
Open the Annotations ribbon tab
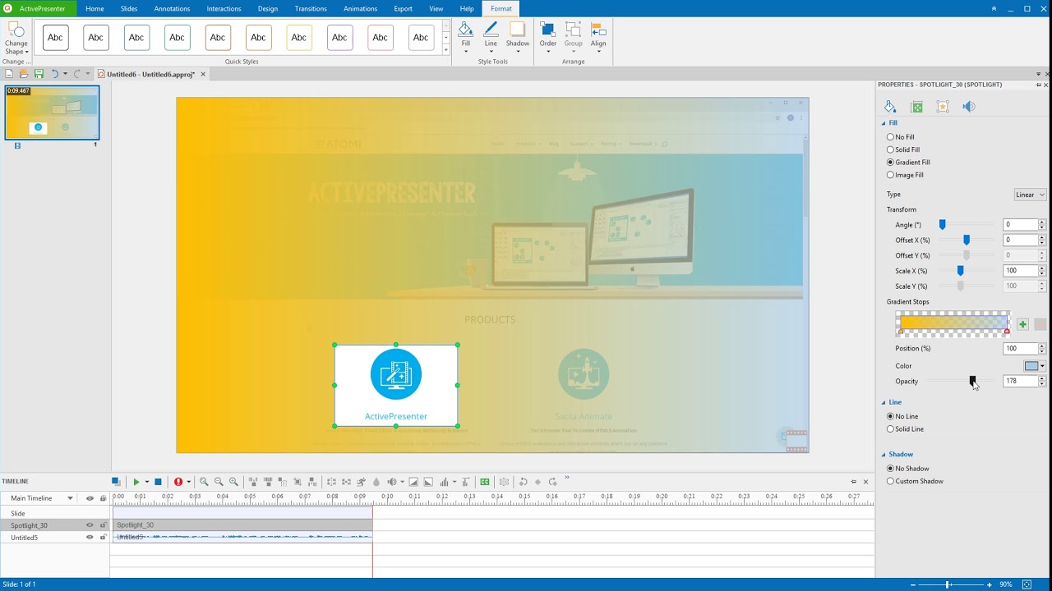[x=172, y=8]
